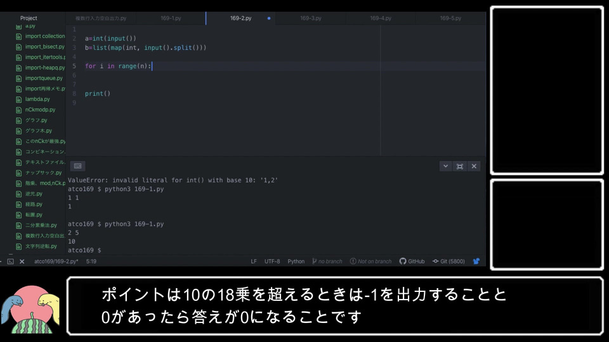
Task: Click the terminal prompt atco169 $ last line
Action: point(84,251)
